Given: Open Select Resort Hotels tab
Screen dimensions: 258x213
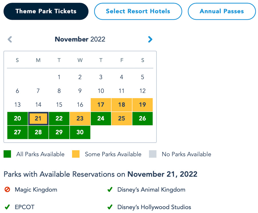Looking at the screenshot, I should coord(138,11).
